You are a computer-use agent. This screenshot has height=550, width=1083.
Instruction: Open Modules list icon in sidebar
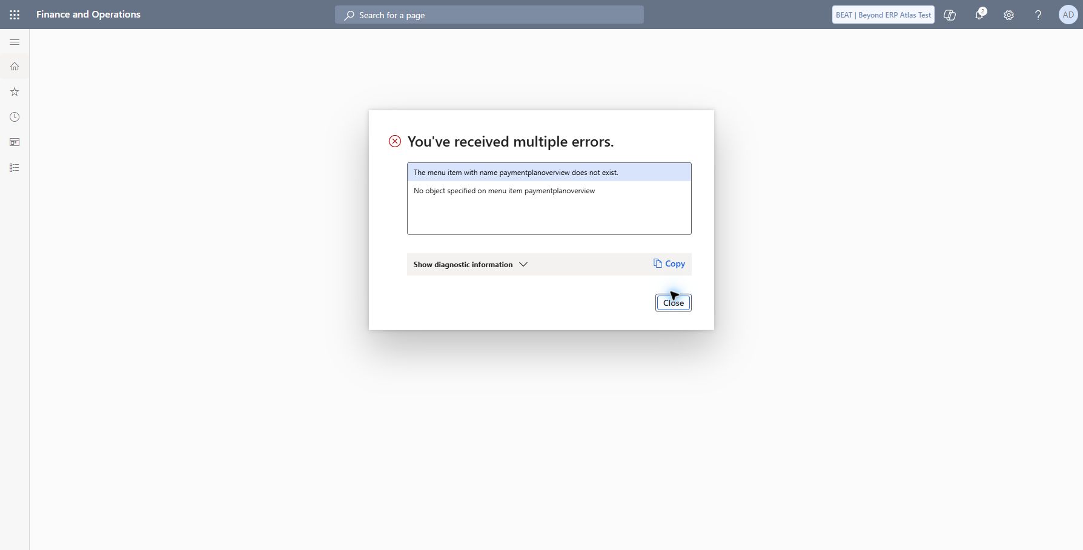click(x=15, y=168)
